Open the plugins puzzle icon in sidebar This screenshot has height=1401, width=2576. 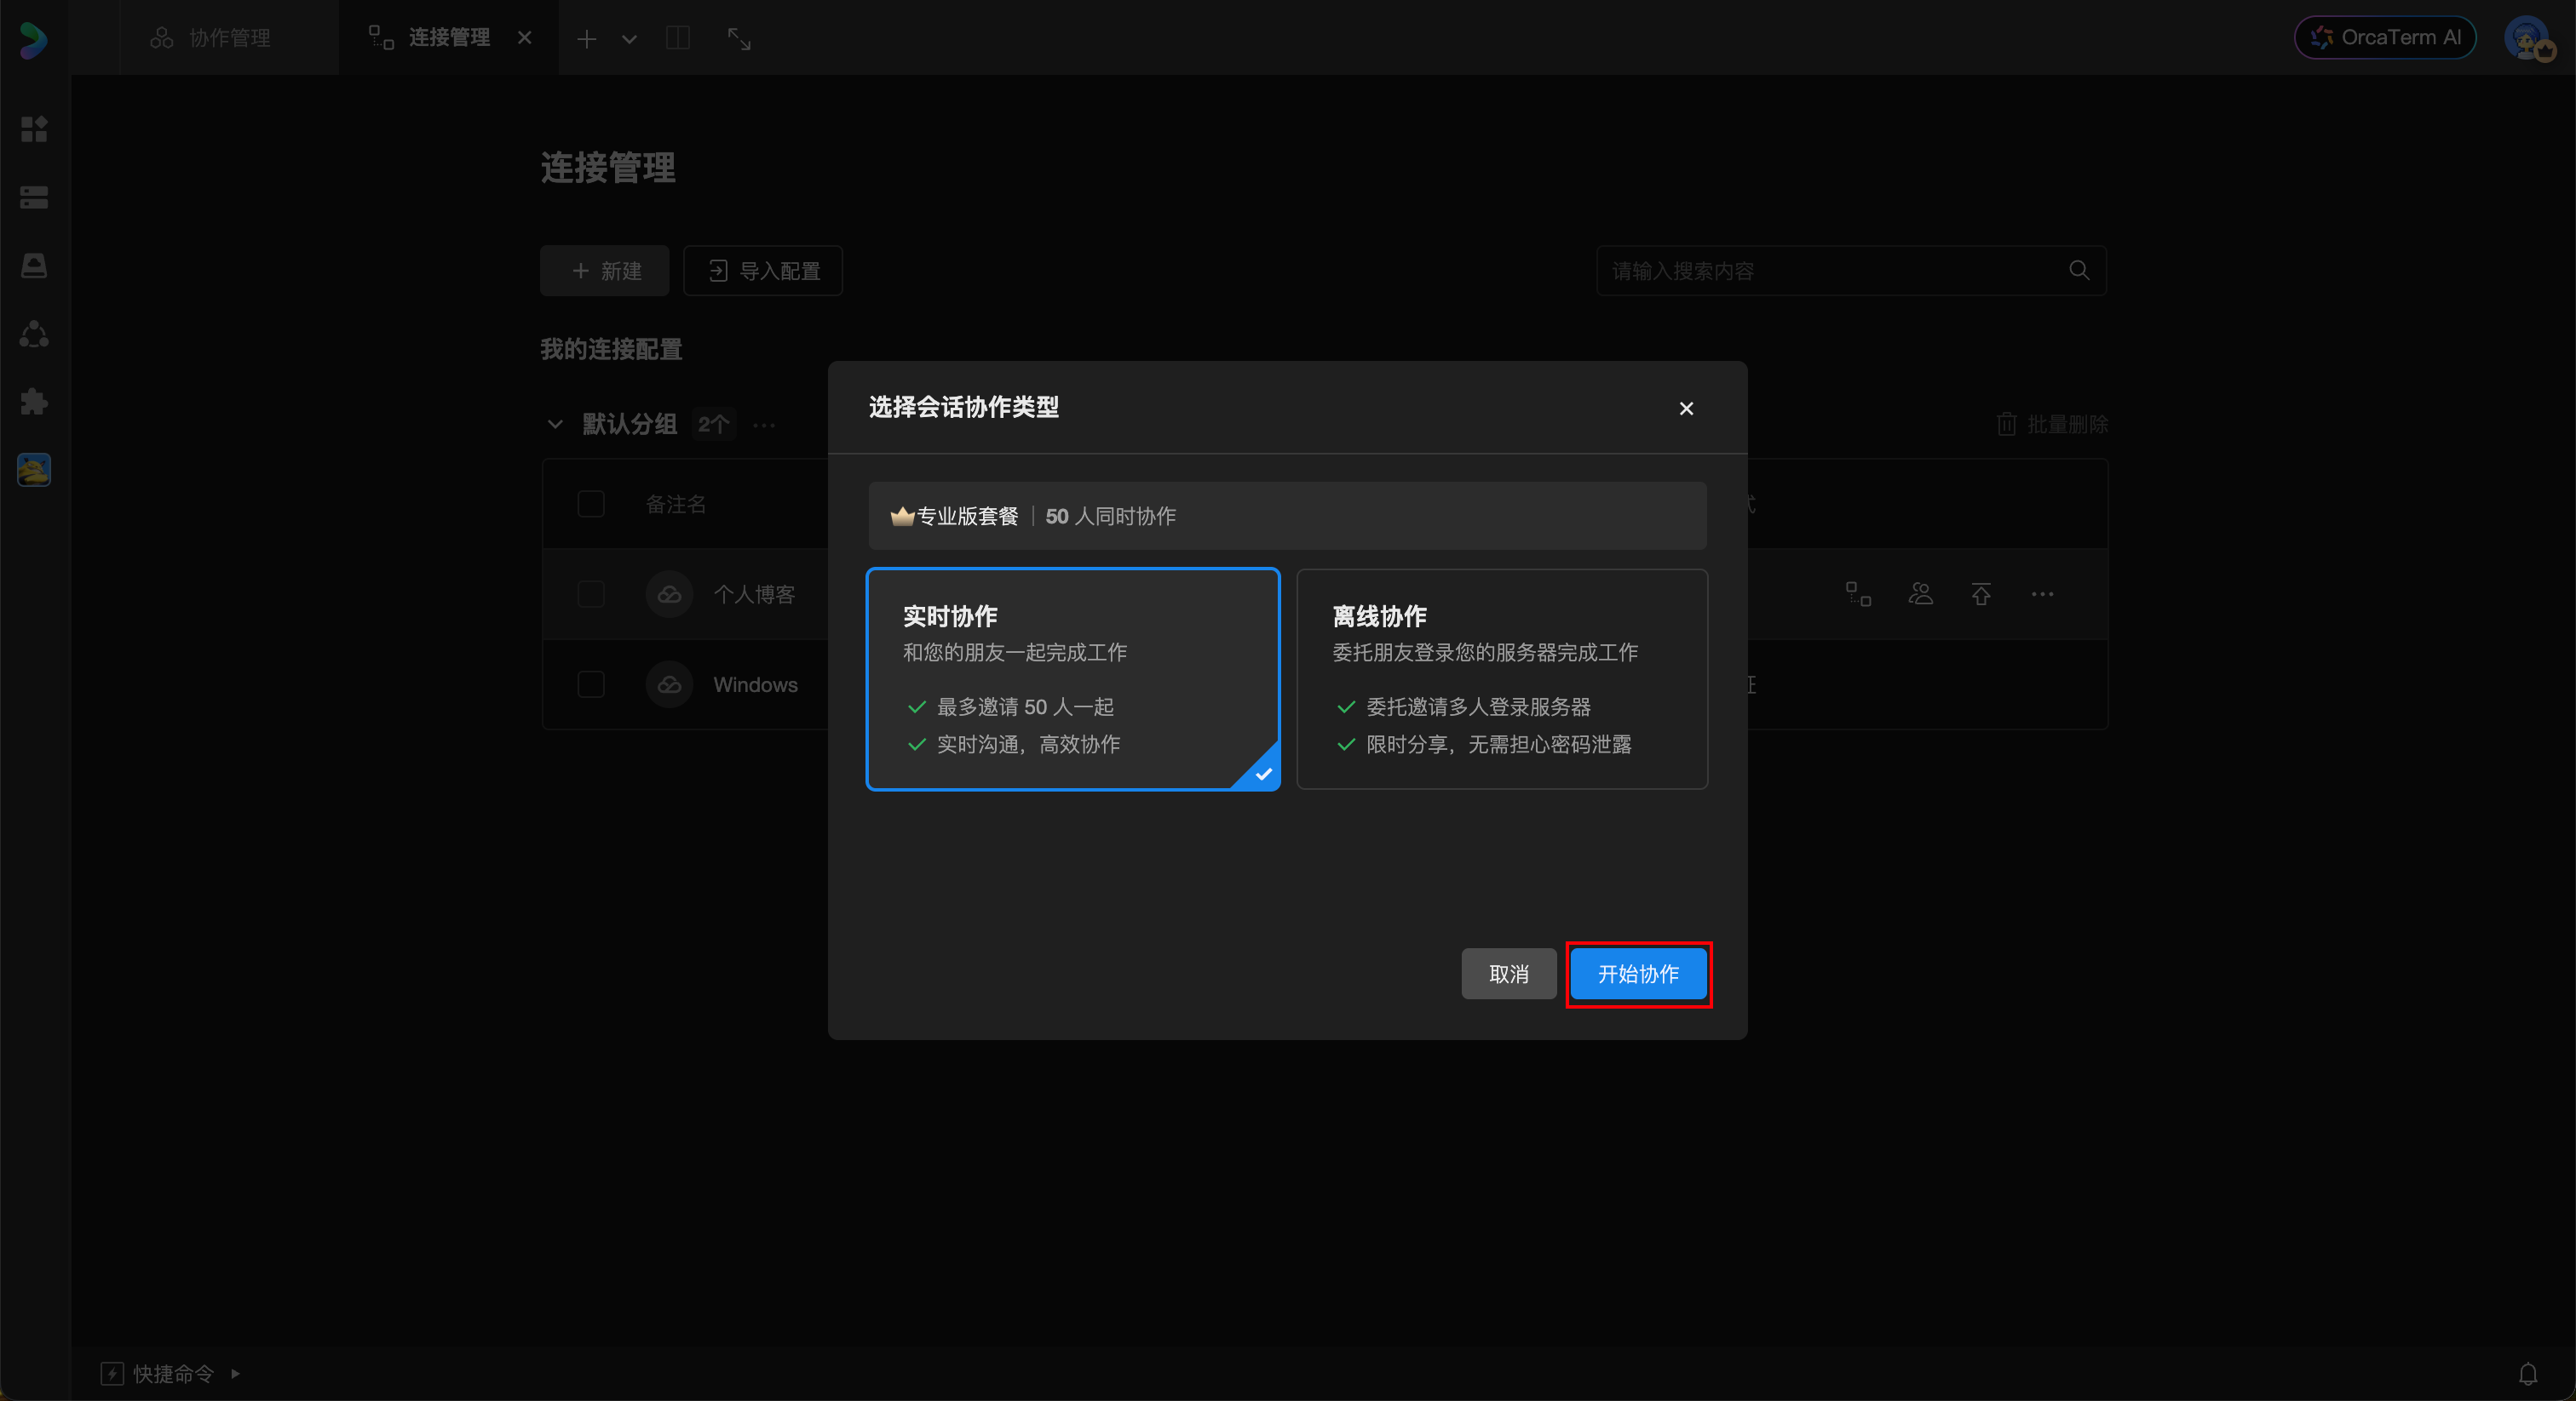(34, 402)
